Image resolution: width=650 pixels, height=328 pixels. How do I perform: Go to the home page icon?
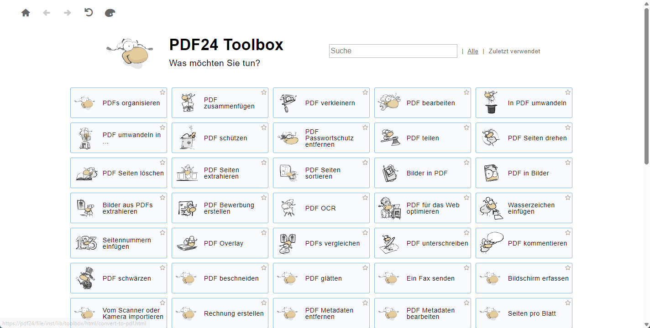tap(26, 13)
